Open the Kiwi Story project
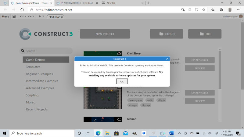 click(x=200, y=60)
